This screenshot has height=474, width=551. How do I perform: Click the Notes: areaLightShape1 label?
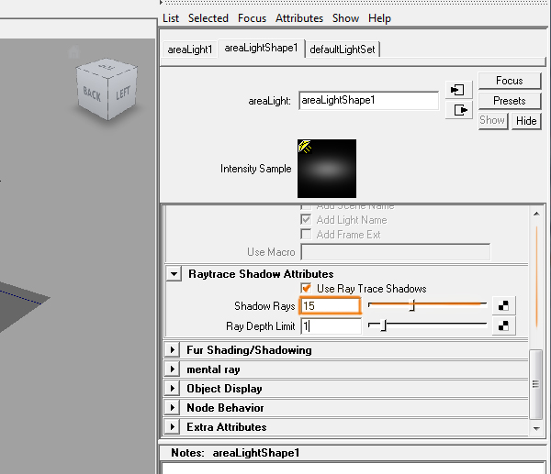(x=235, y=453)
